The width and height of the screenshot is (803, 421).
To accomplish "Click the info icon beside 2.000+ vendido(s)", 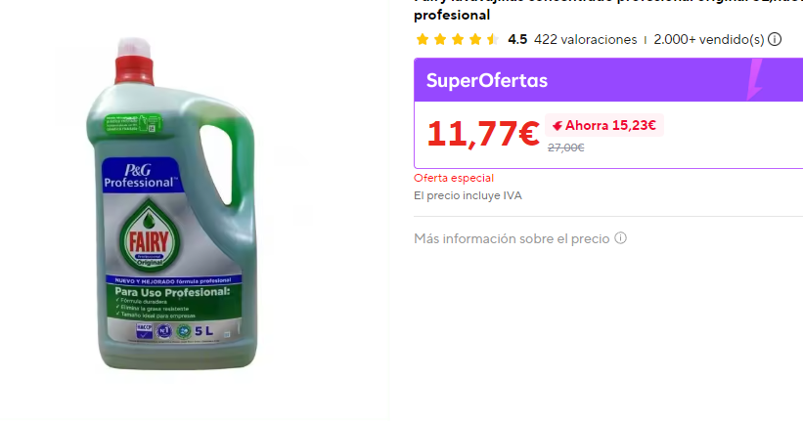I will (775, 39).
